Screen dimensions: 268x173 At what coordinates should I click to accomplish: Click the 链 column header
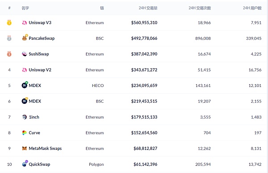point(102,8)
